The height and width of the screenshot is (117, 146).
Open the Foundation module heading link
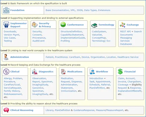click(17, 10)
